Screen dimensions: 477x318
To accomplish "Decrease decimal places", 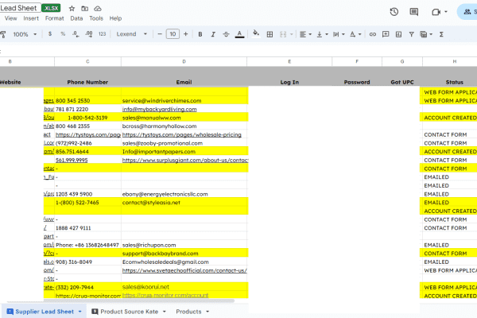I will pyautogui.click(x=76, y=34).
